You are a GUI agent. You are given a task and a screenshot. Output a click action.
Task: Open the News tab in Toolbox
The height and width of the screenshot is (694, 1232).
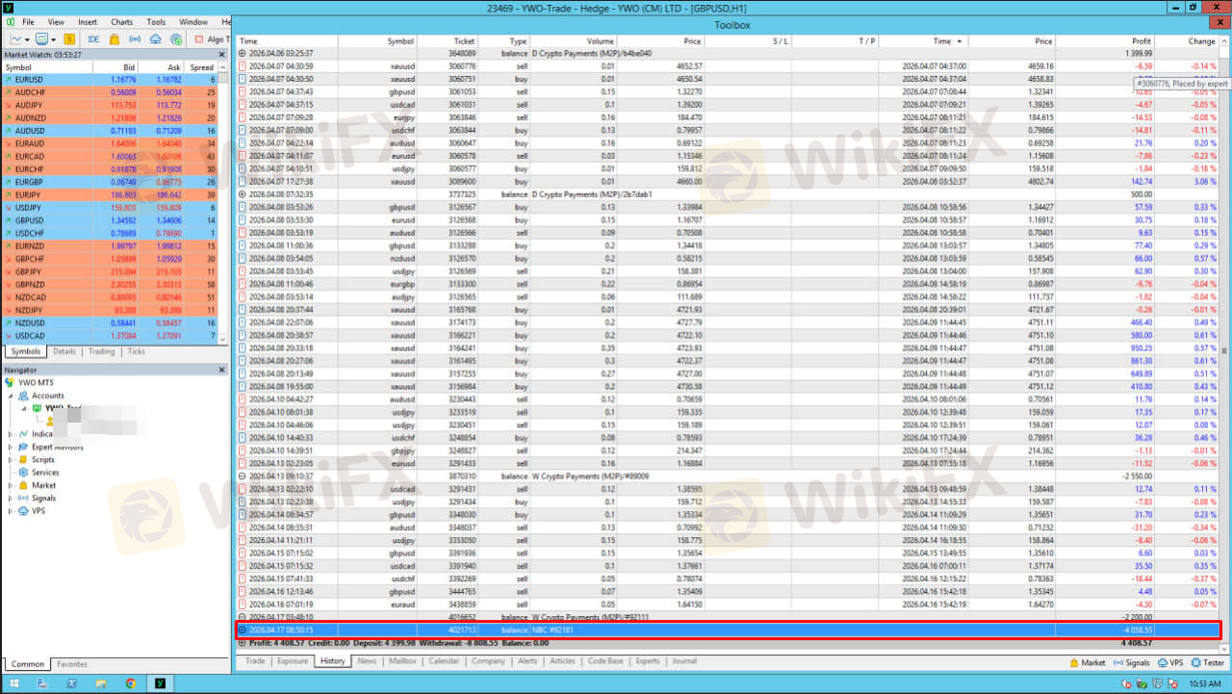(367, 661)
